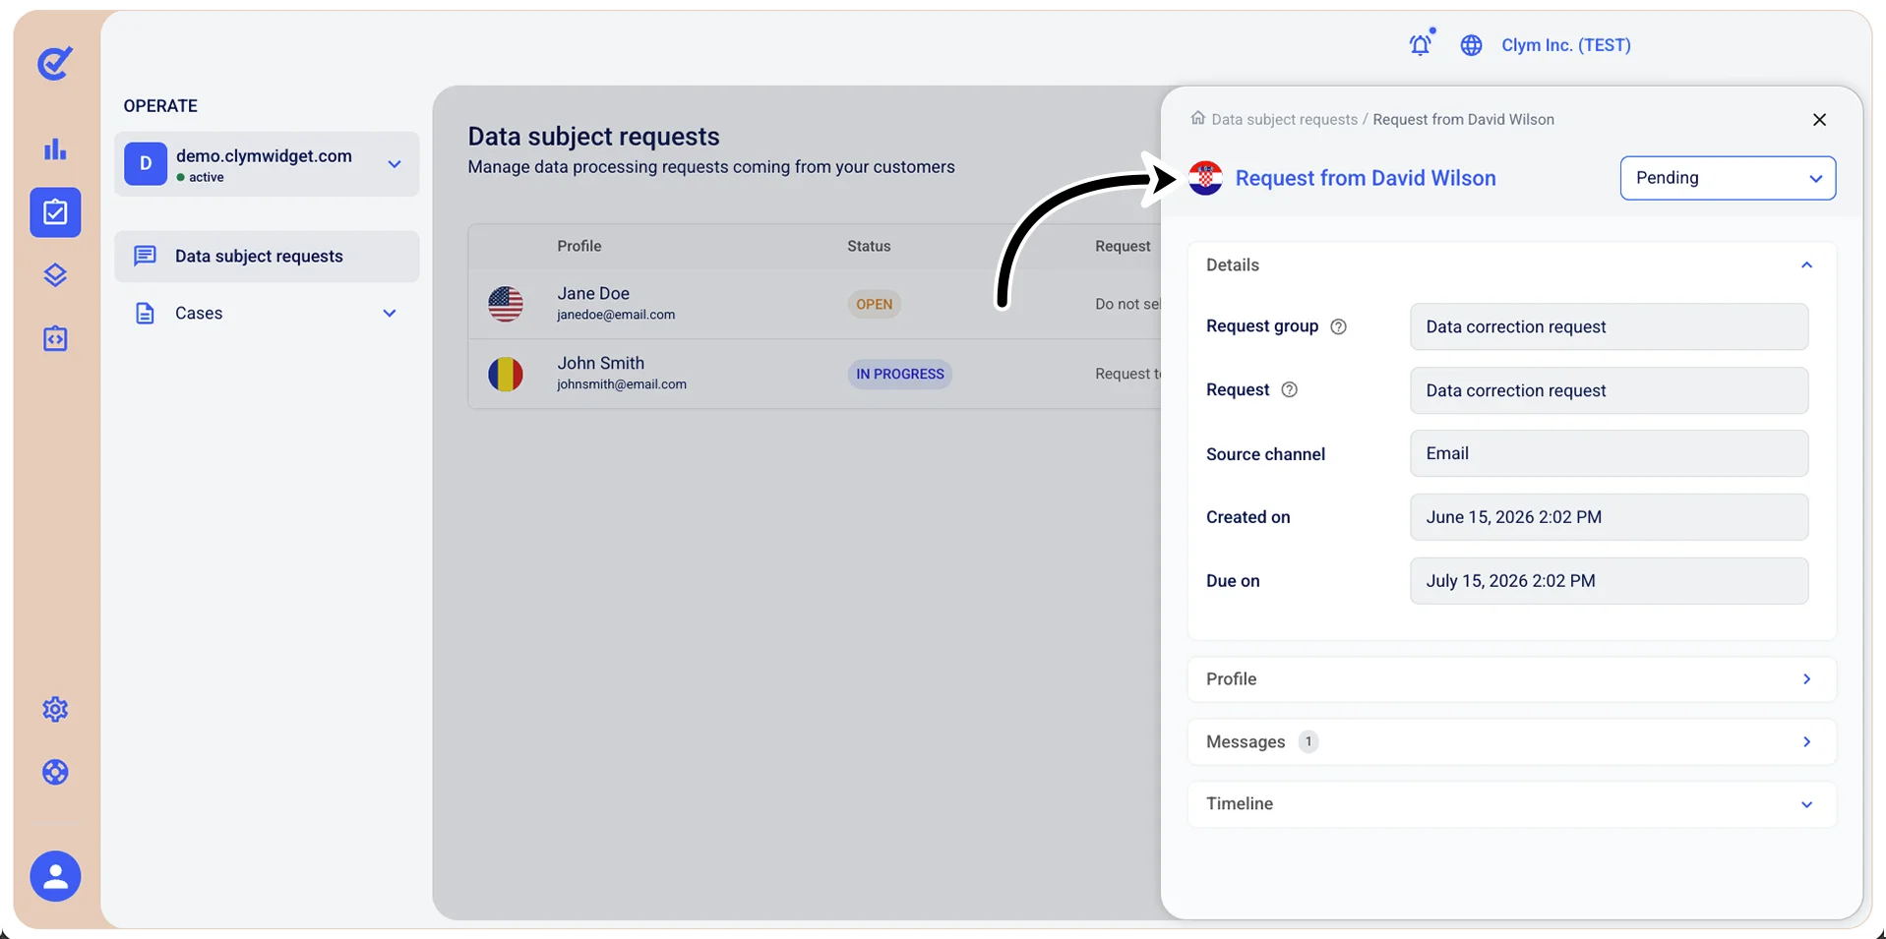
Task: Click the United States flag for Jane Doe
Action: pos(506,304)
